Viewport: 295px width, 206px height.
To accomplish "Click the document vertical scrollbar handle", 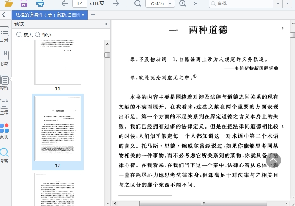I will pyautogui.click(x=293, y=35).
